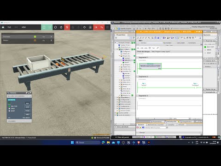Screen dimensions: 221x166
Task: Click the red sensor tags key icon
Action: [102, 27]
